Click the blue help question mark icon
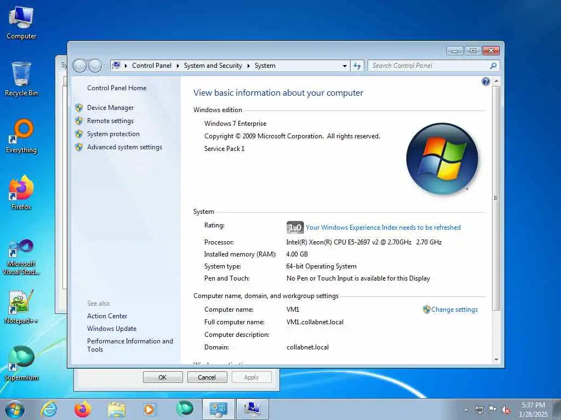 tap(485, 81)
